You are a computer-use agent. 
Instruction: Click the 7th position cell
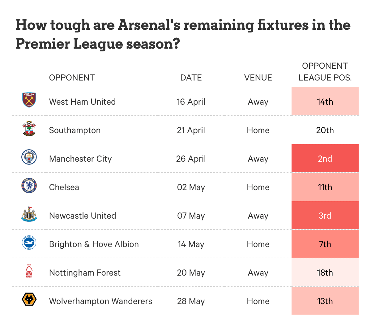[325, 244]
